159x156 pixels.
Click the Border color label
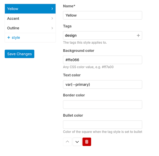click(74, 95)
